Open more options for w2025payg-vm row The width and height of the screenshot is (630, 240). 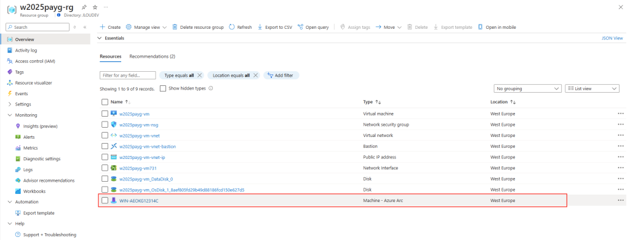[621, 114]
